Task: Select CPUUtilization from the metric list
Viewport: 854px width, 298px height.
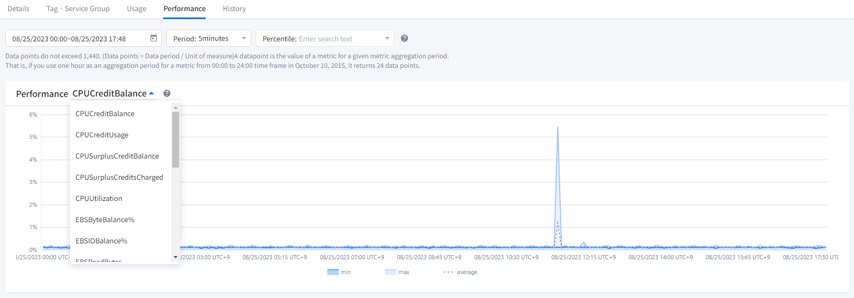Action: tap(99, 198)
